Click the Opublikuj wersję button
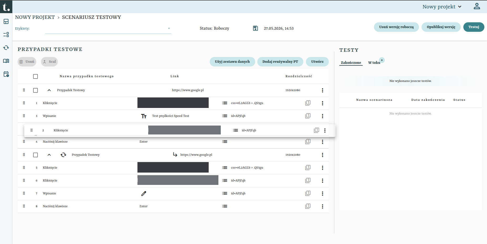 (x=441, y=27)
